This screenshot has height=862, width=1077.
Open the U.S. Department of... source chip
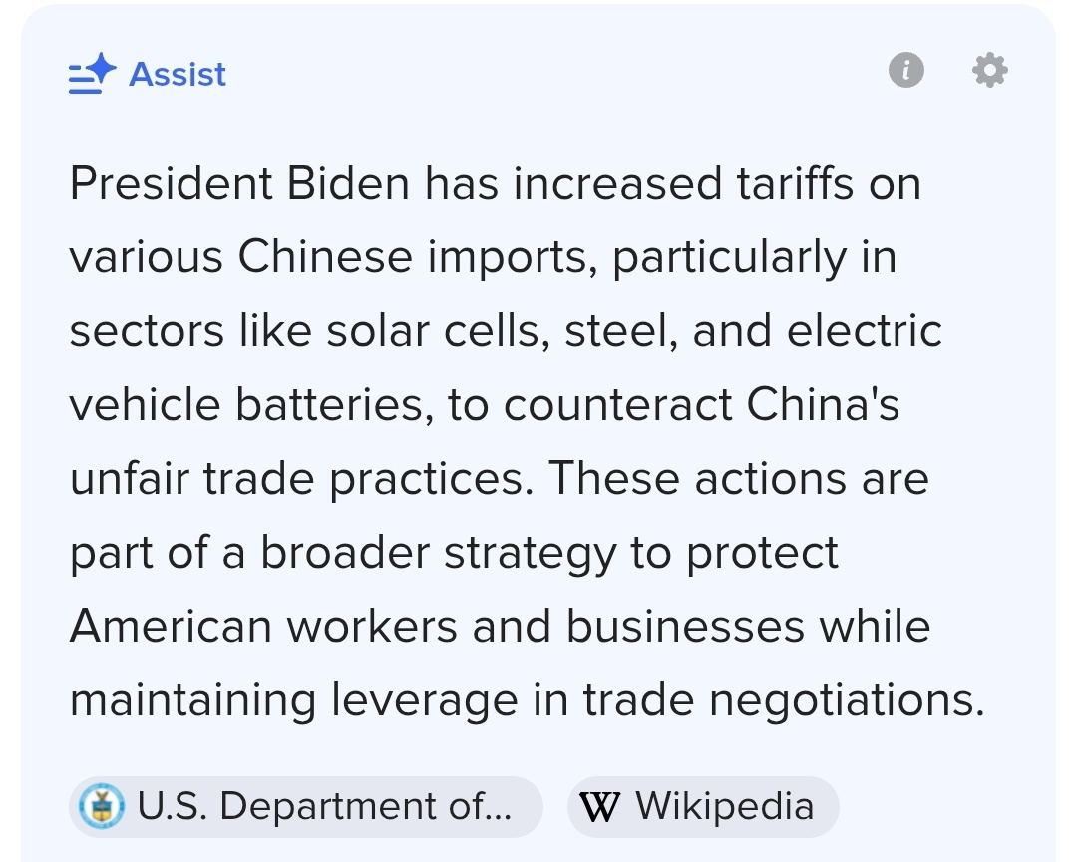(305, 806)
